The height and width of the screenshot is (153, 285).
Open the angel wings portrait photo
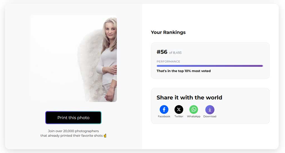73,59
